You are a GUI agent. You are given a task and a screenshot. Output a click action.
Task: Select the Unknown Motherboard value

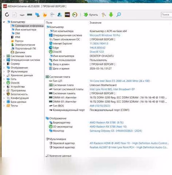pos(103,85)
